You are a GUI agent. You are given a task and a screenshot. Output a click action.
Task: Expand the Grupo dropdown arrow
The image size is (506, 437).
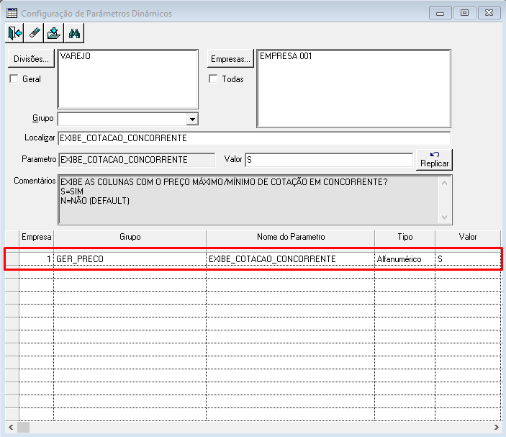192,119
